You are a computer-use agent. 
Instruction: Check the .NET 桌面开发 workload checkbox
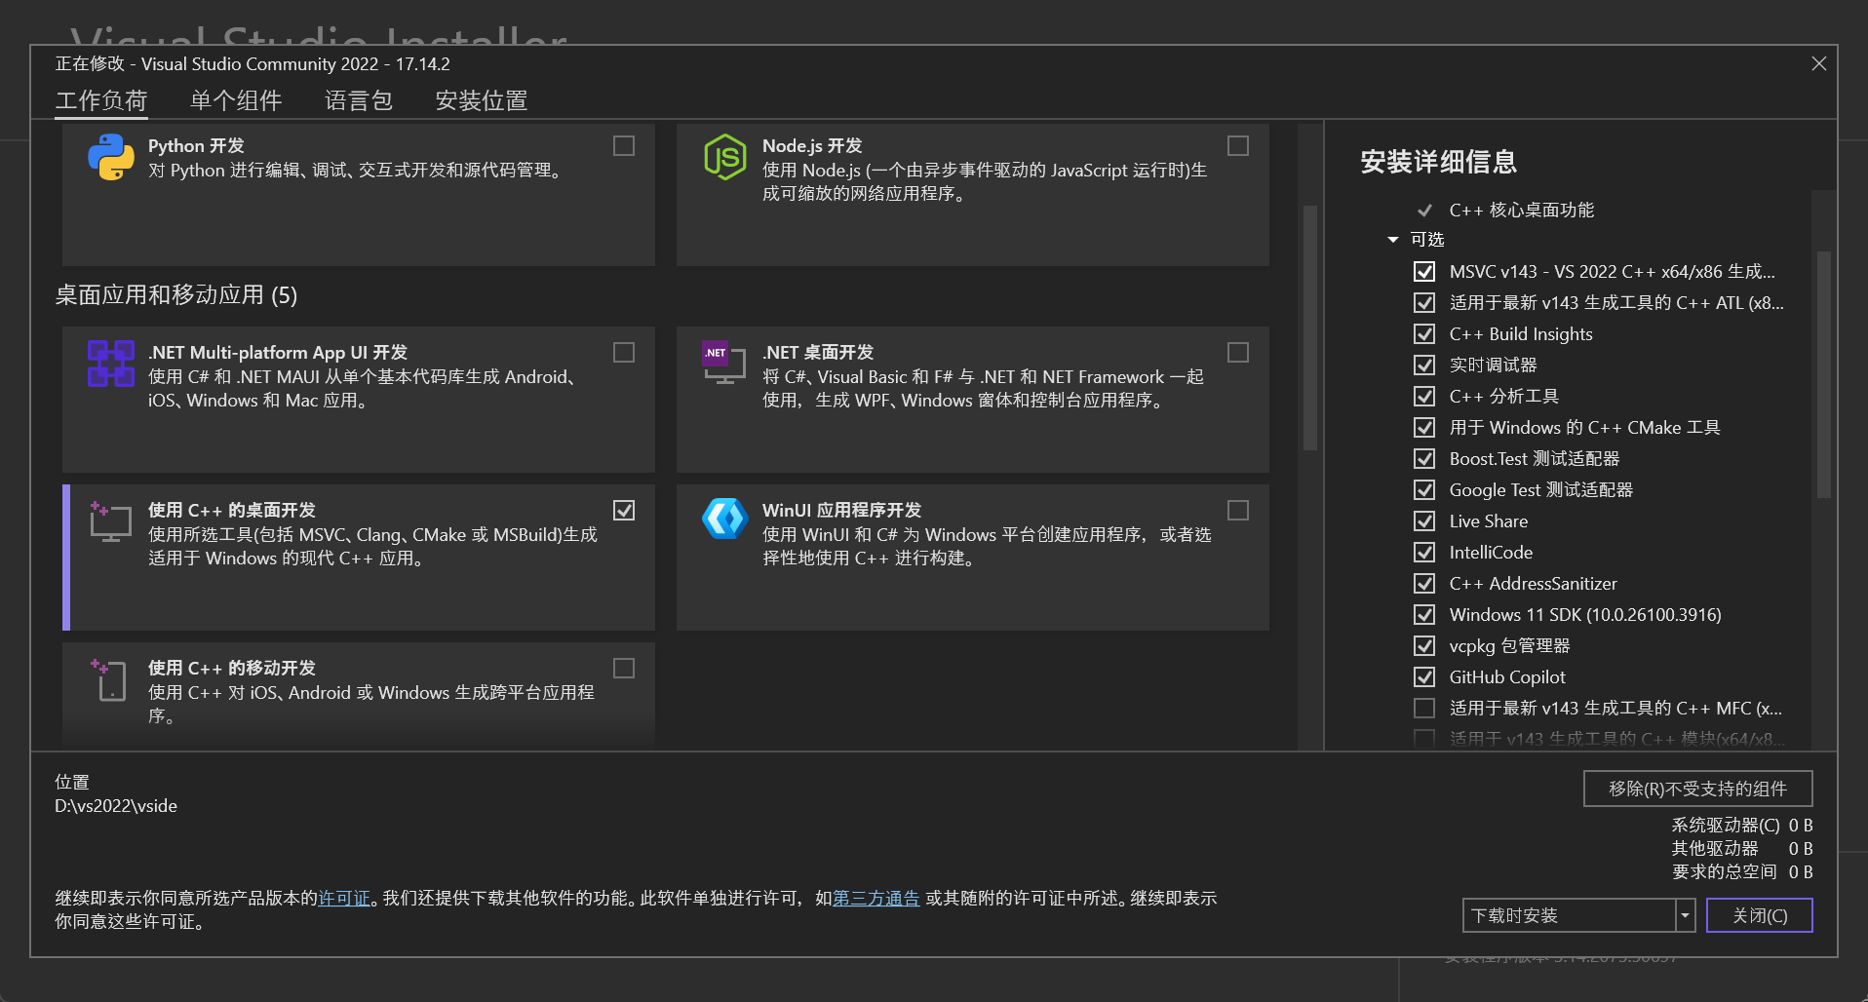pyautogui.click(x=1238, y=353)
